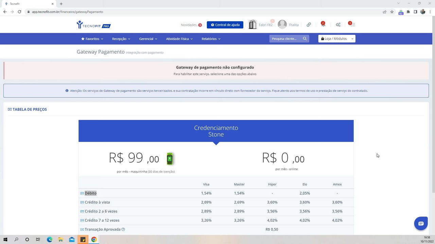Reload the page

click(x=19, y=12)
